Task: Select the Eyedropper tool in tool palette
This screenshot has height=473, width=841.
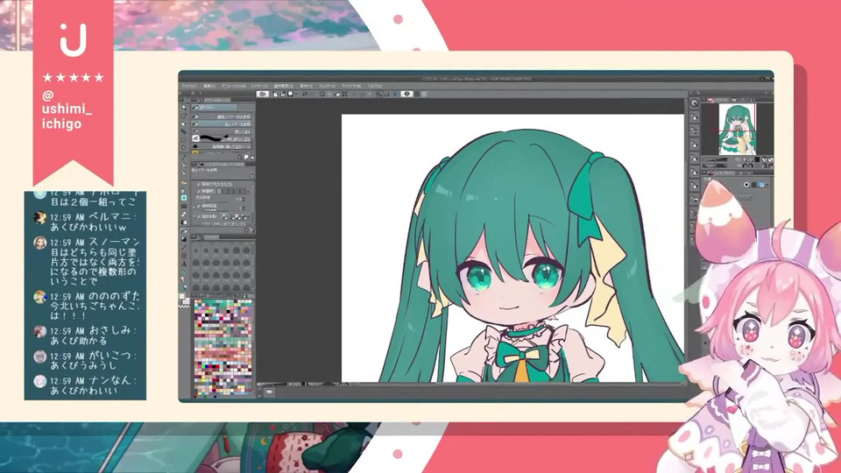Action: click(x=184, y=157)
